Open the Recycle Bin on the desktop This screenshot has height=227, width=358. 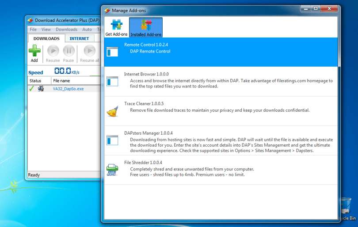point(347,209)
